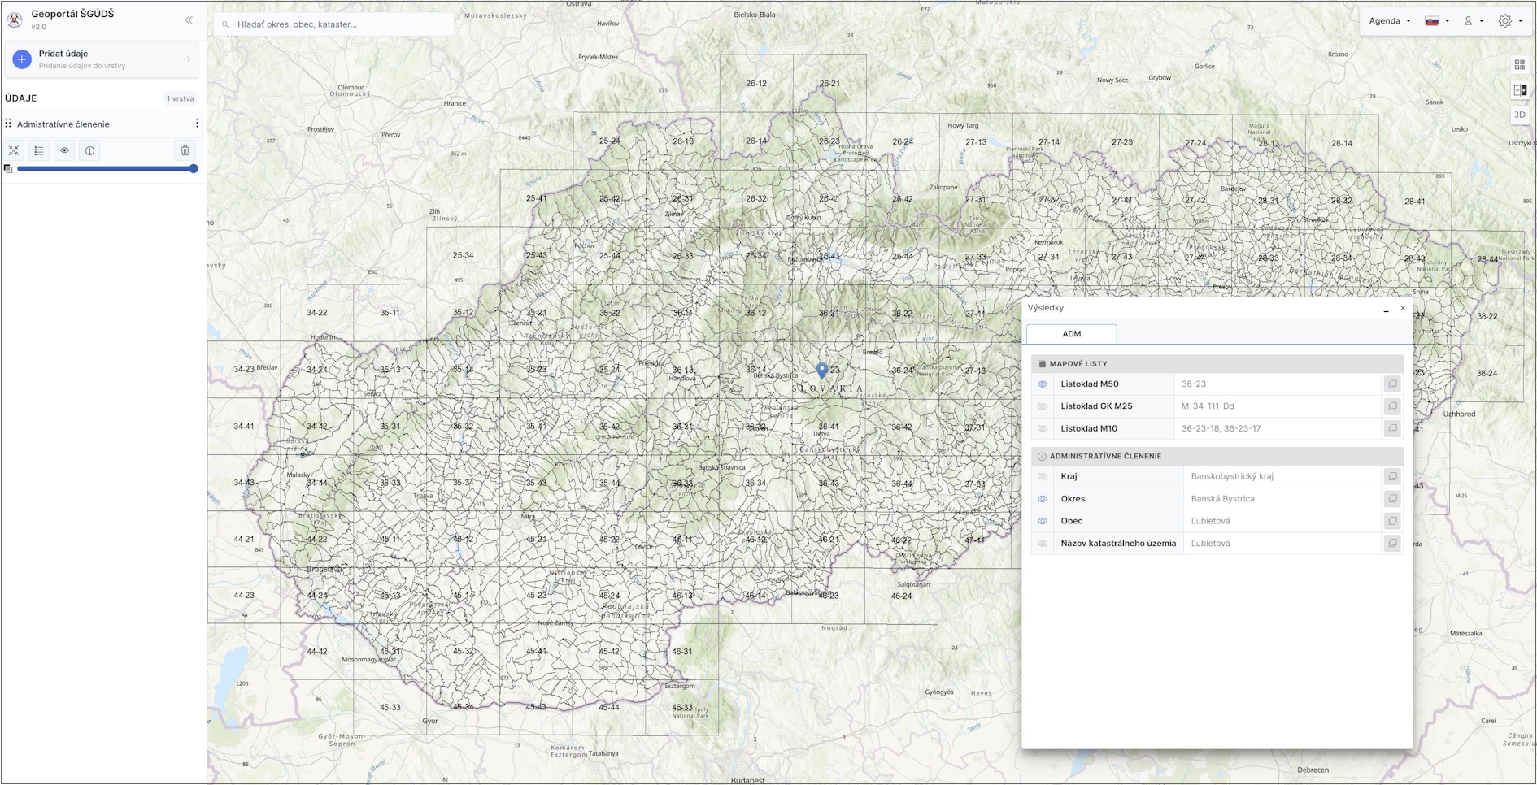Show the Kraj boundaries
The image size is (1537, 785).
click(x=1043, y=477)
